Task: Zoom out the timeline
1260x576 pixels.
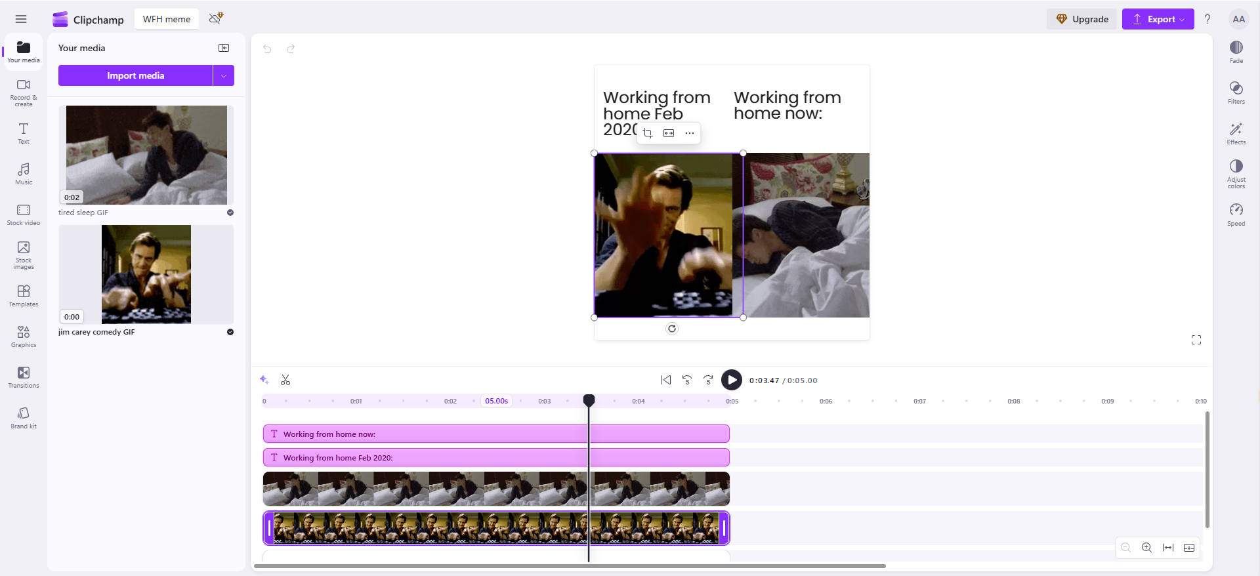Action: coord(1125,548)
